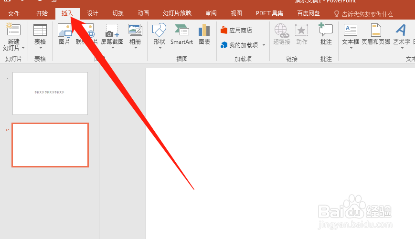
Task: Open the App Store (应用商店)
Action: [x=236, y=30]
